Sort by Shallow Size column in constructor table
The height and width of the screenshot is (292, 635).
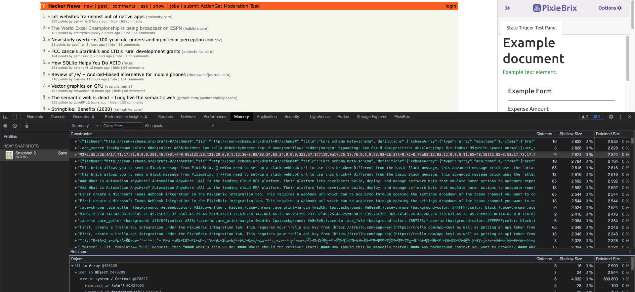click(576, 134)
